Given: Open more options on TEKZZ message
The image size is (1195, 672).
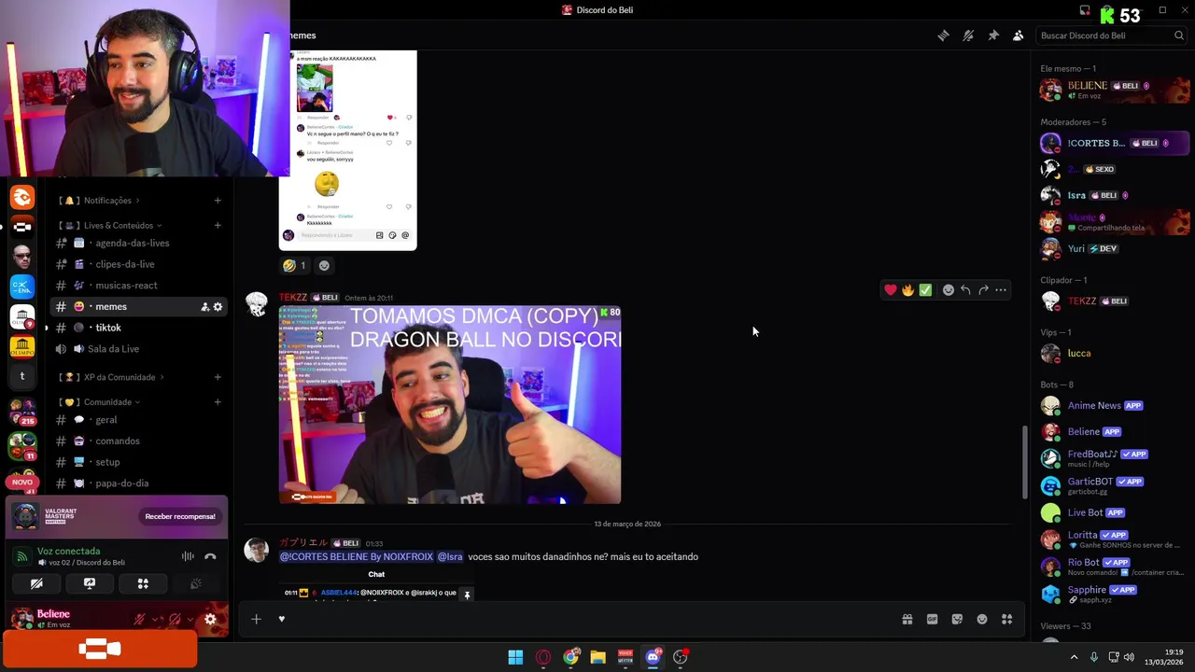Looking at the screenshot, I should pos(1001,290).
